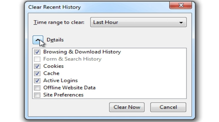219x122 pixels.
Task: Click the "Site Preferences" label text
Action: [63, 95]
